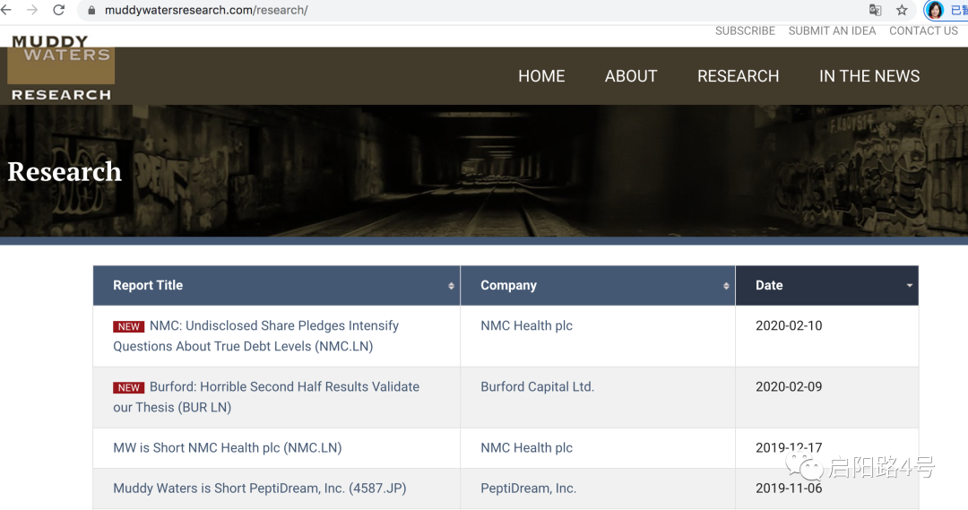Open the Burford Horrible Second Half Results report
The height and width of the screenshot is (510, 968).
(x=266, y=397)
